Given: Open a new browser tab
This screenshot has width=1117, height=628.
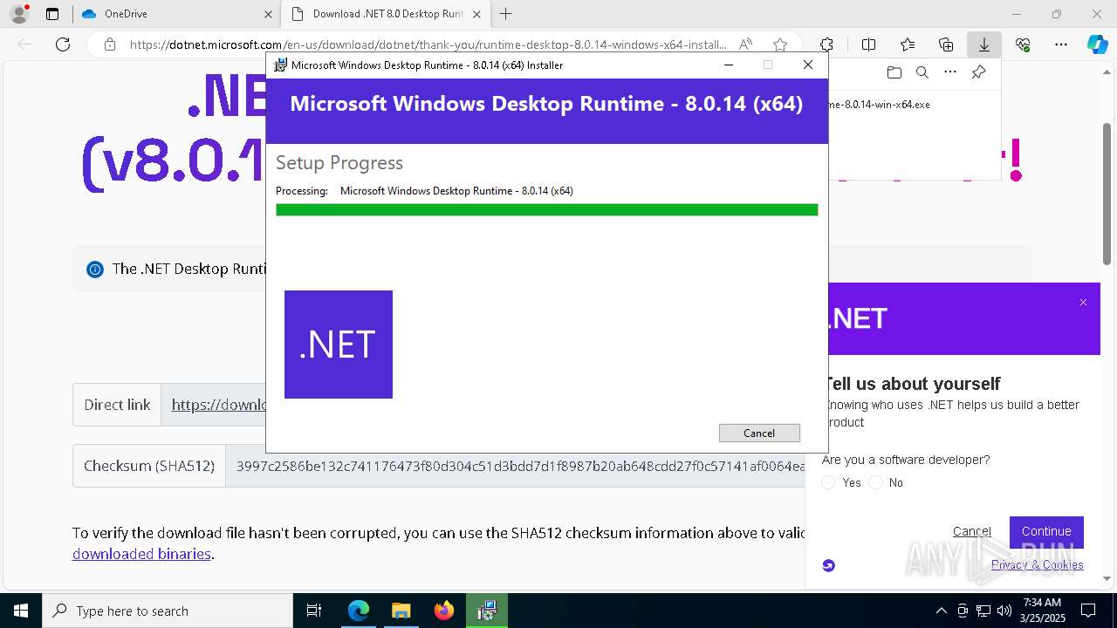Looking at the screenshot, I should [x=506, y=14].
